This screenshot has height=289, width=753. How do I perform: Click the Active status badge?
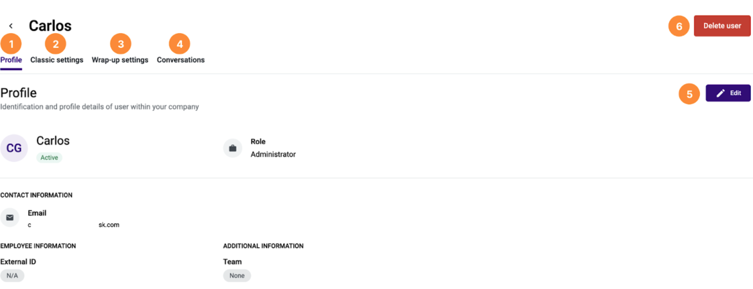(x=49, y=158)
